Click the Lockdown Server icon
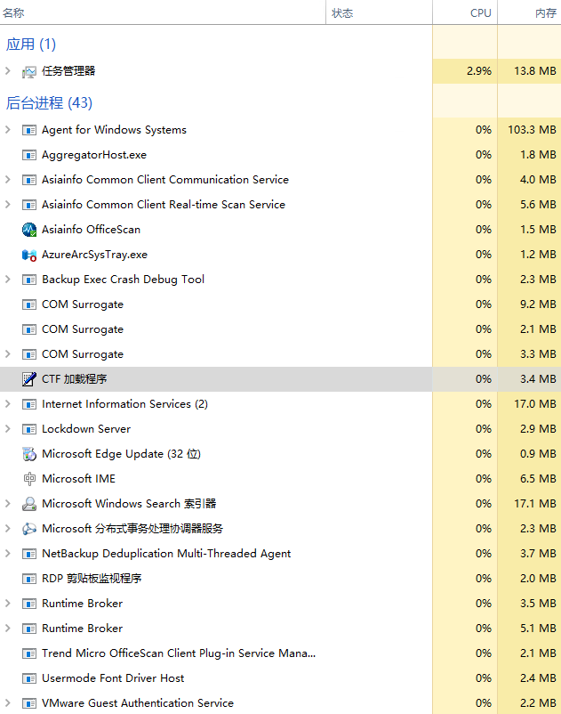 [29, 429]
